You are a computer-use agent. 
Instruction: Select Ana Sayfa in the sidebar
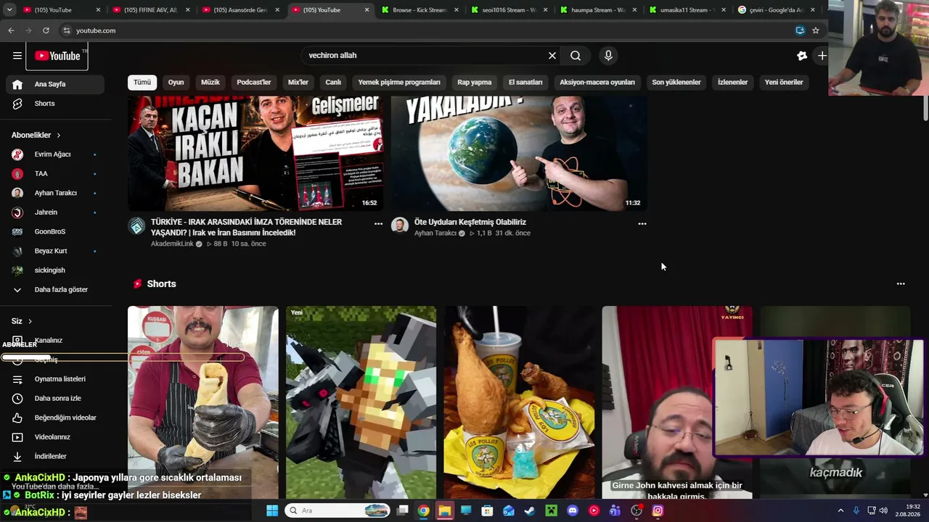pyautogui.click(x=55, y=84)
